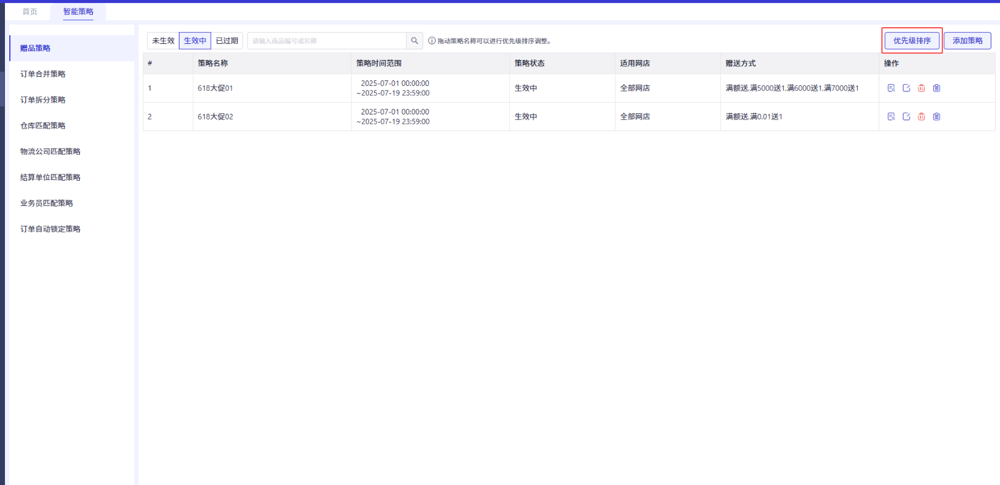1000x485 pixels.
Task: Choose 结算单位匹配策略 in the sidebar
Action: pyautogui.click(x=72, y=178)
